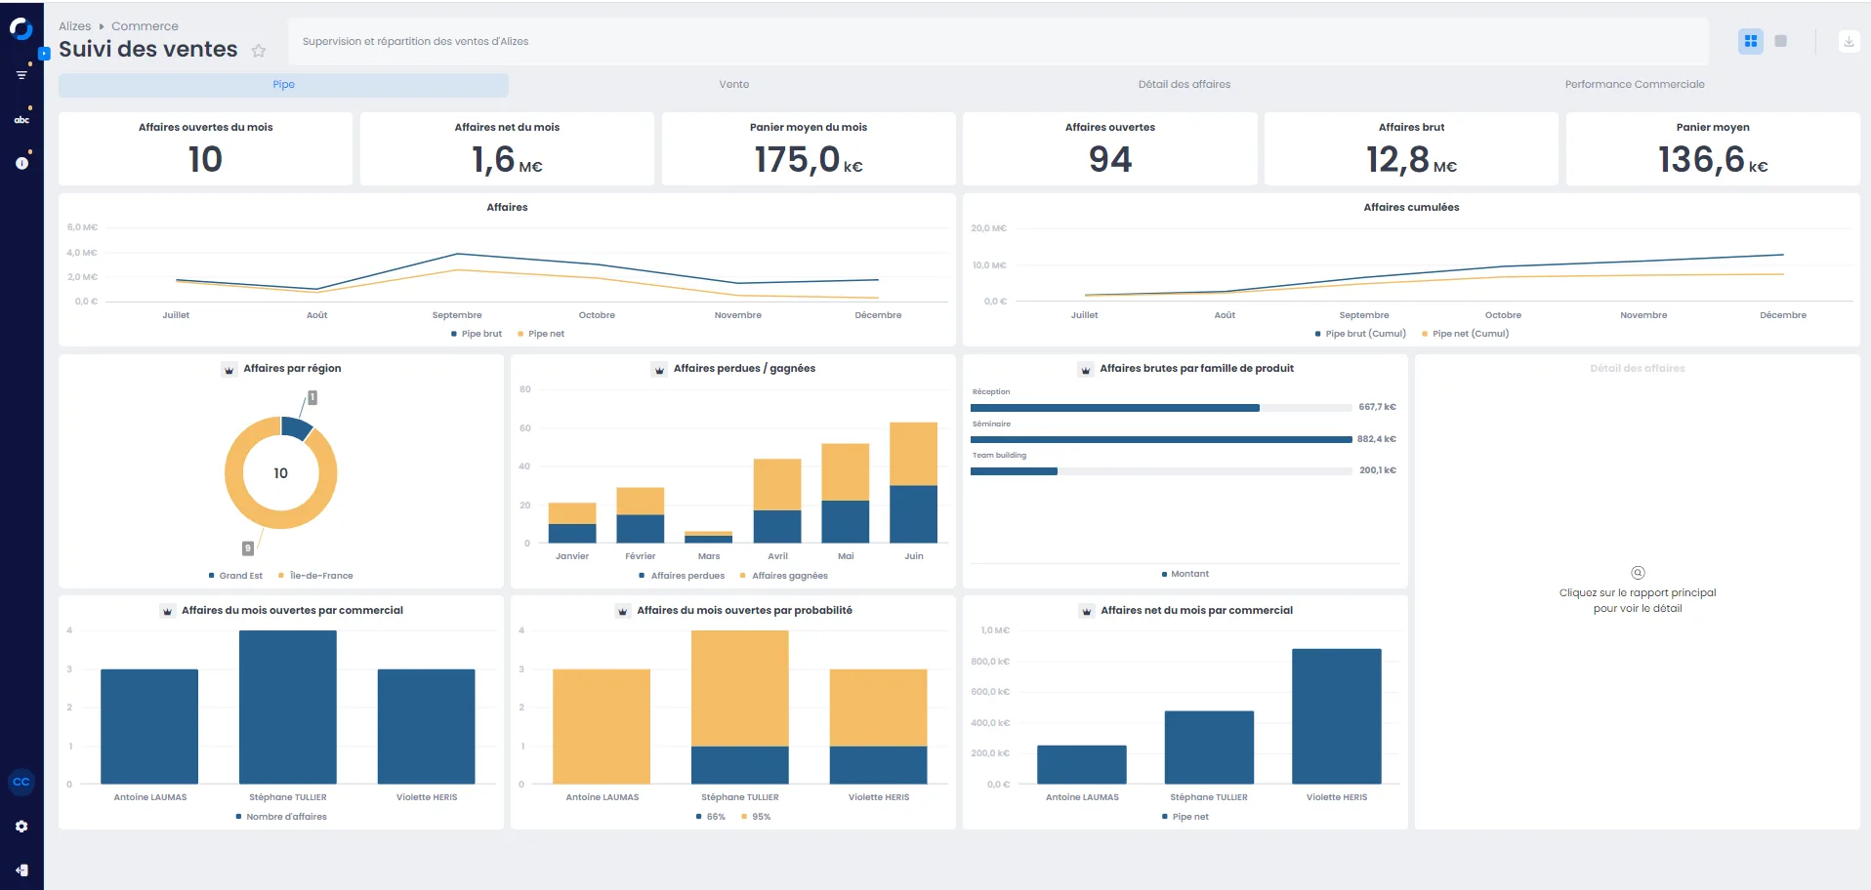Click crown icon beside ouvertes par probabilité
The height and width of the screenshot is (890, 1871).
[x=623, y=612]
